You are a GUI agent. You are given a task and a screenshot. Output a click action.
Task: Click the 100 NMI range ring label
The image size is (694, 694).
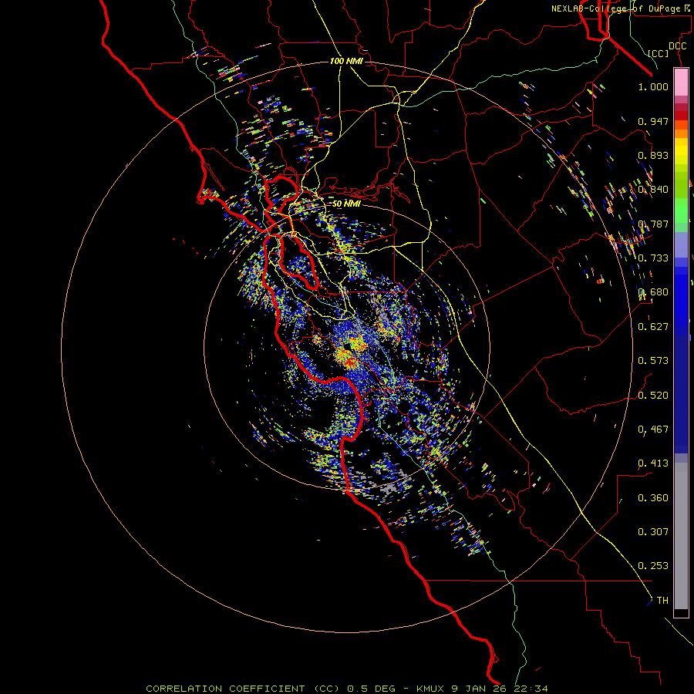(x=346, y=61)
